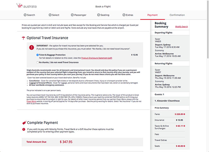Go back to the Select step tab
This screenshot has width=209, height=152.
coord(54,15)
